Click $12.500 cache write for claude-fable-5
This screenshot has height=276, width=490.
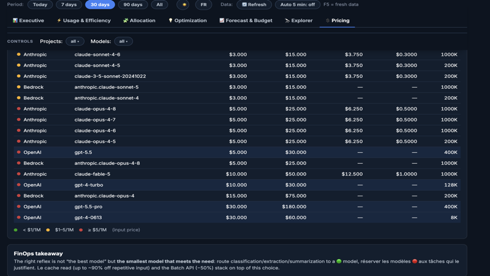click(352, 174)
